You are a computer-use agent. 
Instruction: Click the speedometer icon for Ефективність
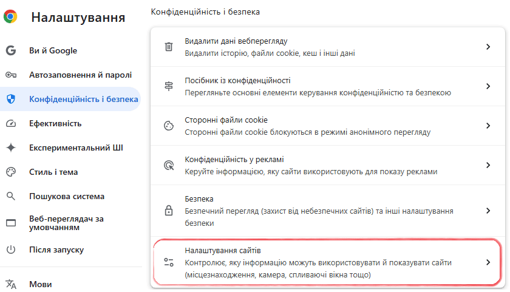coord(11,123)
